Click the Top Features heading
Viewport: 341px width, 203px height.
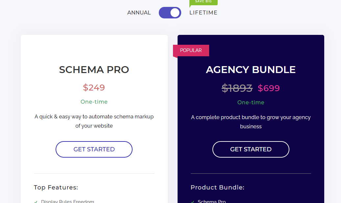56,188
